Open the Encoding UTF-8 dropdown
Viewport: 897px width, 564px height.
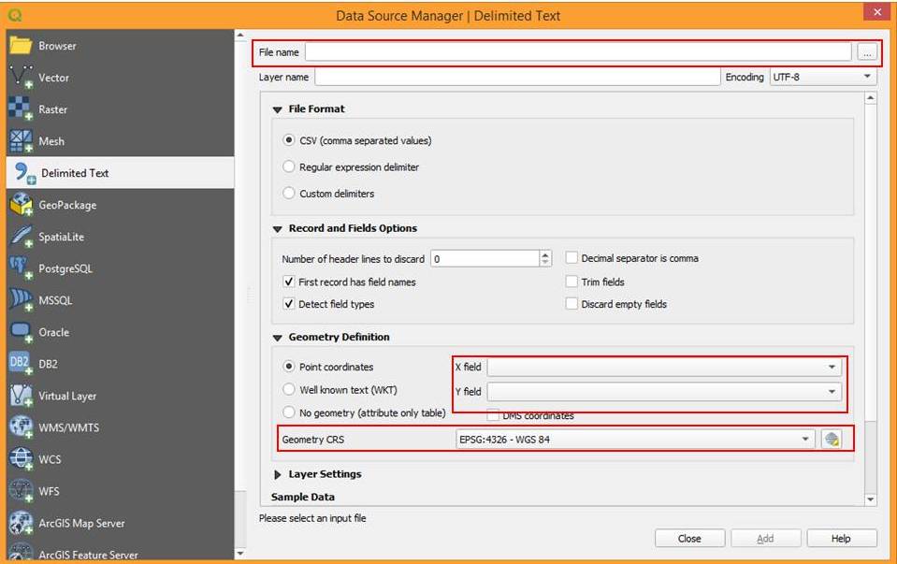[x=822, y=77]
